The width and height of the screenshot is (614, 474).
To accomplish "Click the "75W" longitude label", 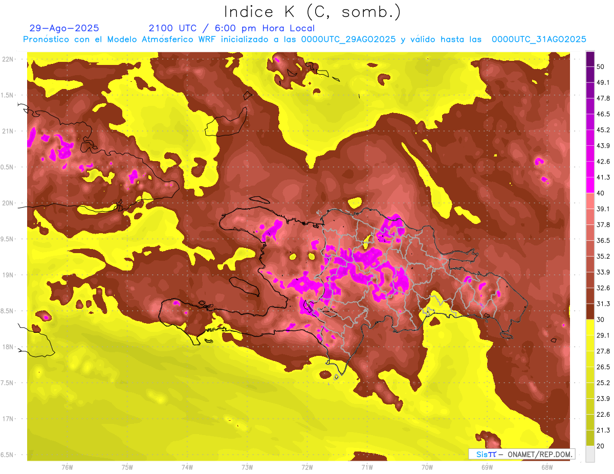I will coord(127,467).
